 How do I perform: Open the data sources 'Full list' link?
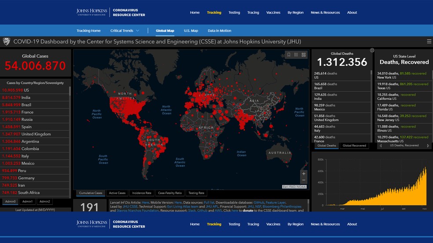[x=209, y=203]
